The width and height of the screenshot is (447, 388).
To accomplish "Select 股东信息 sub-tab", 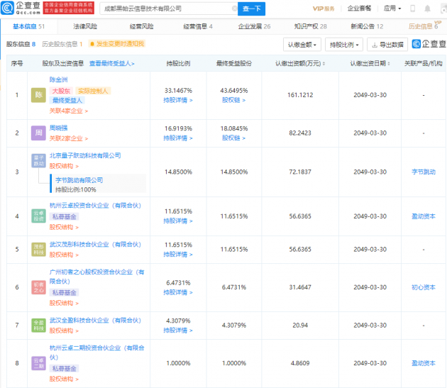I will click(21, 44).
